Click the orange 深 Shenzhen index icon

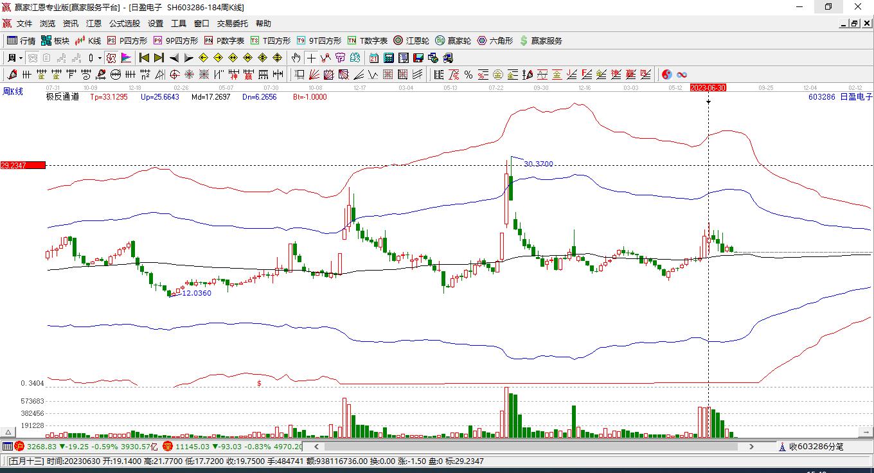[x=168, y=446]
